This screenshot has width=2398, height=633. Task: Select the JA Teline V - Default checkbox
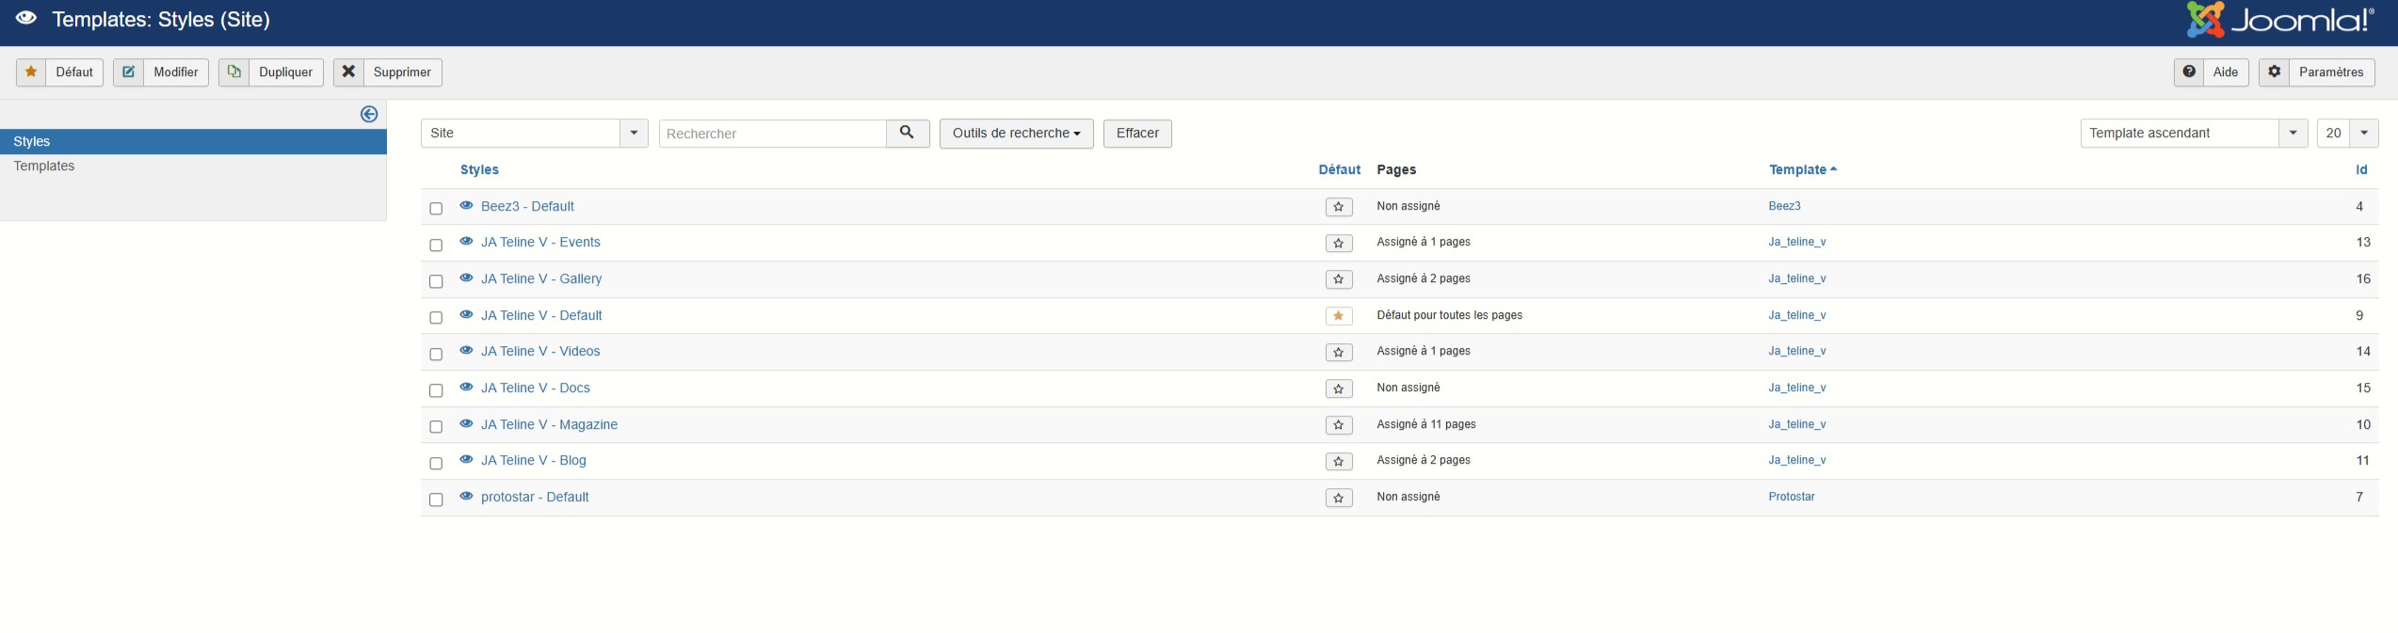point(436,317)
